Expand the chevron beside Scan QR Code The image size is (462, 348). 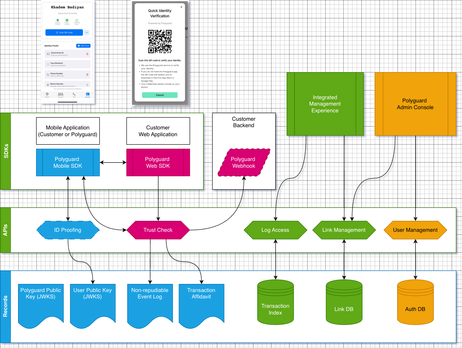point(87,33)
